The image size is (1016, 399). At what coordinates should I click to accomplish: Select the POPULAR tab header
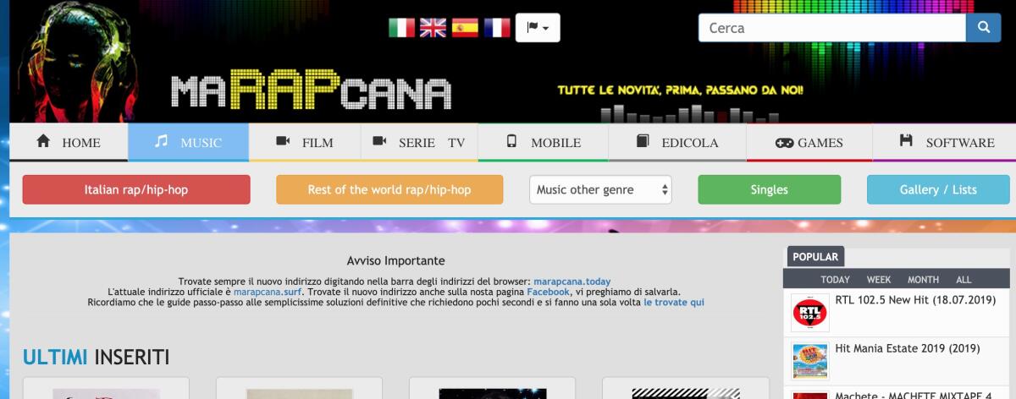815,257
